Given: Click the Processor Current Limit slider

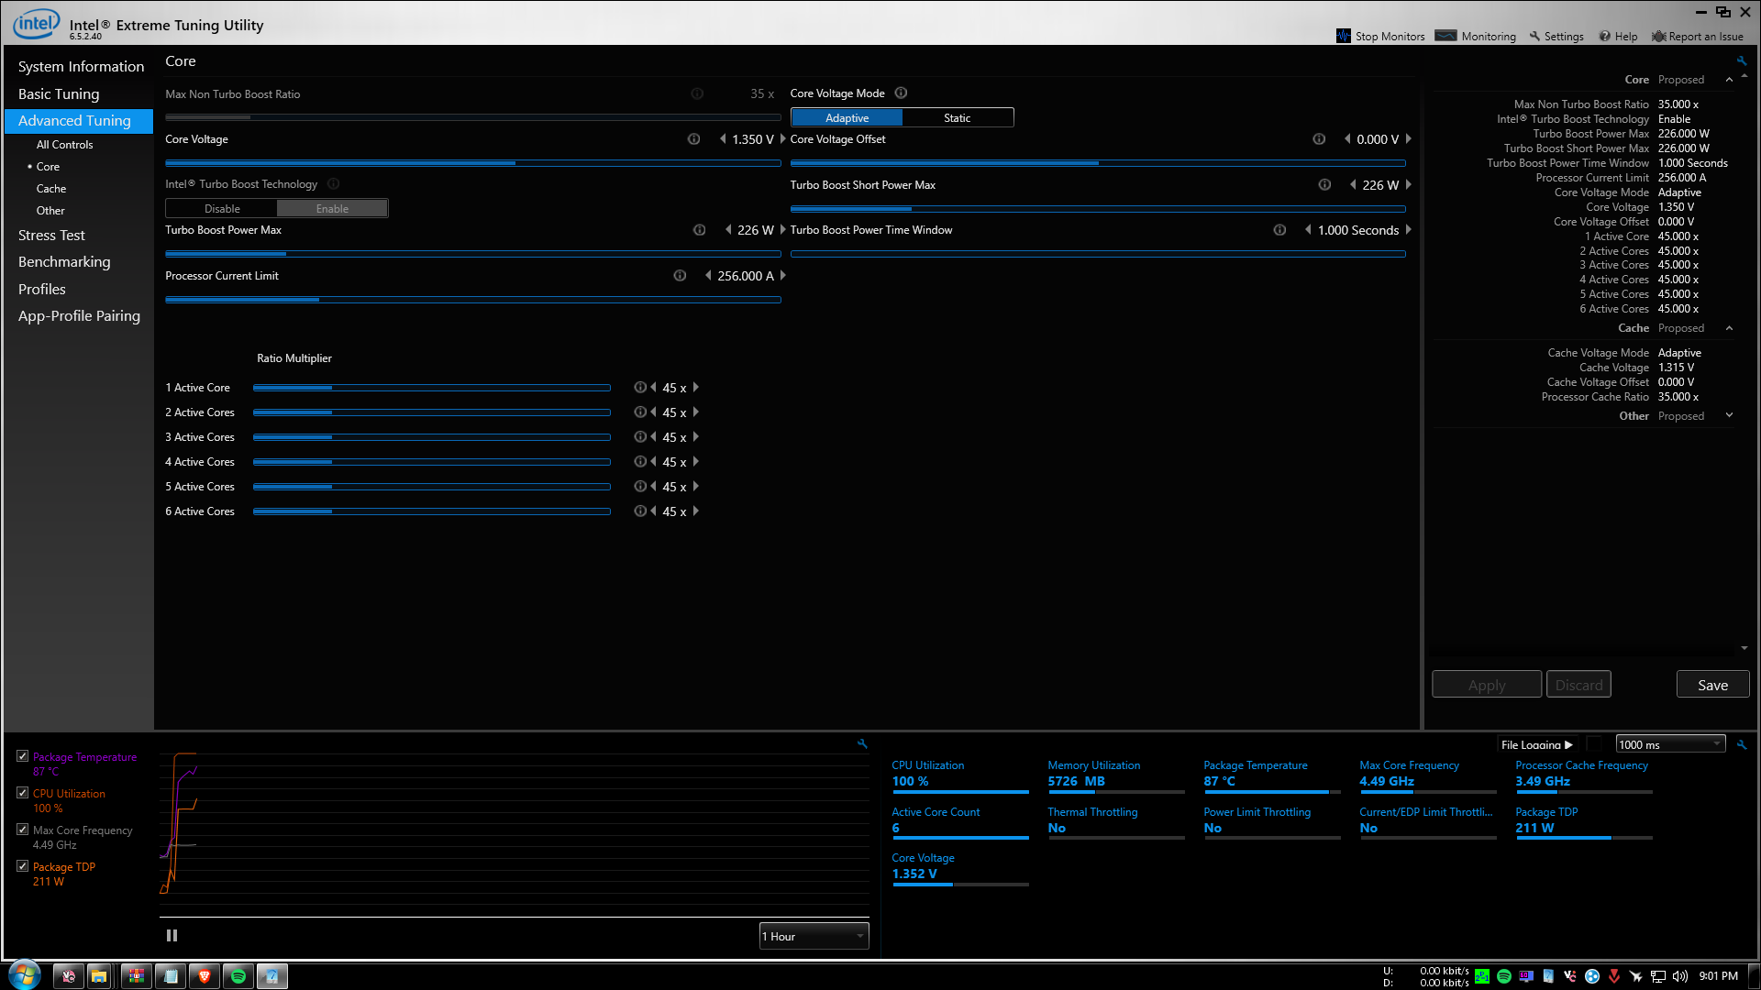Looking at the screenshot, I should click(x=473, y=300).
